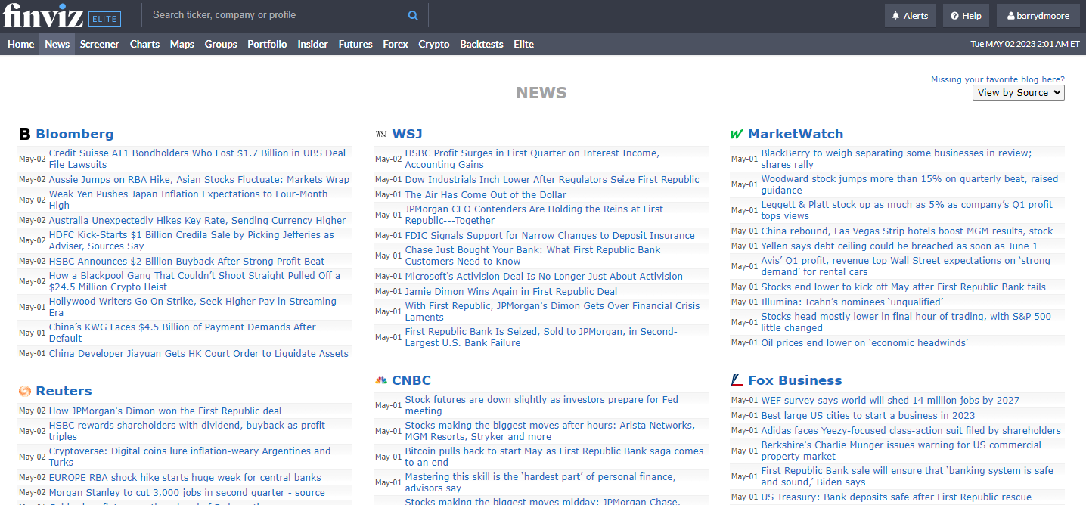1086x505 pixels.
Task: Open Credit Suisse AT1 Bondholders article
Action: pyautogui.click(x=197, y=159)
